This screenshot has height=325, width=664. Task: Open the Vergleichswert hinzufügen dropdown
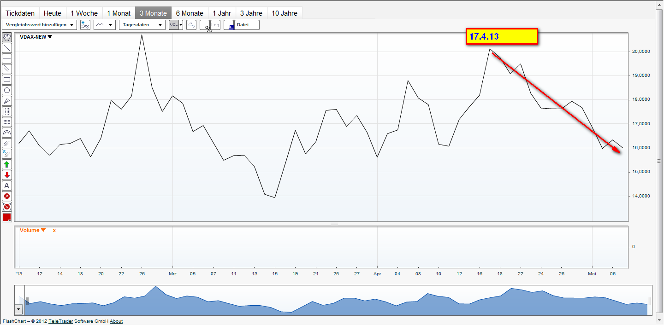pyautogui.click(x=40, y=25)
